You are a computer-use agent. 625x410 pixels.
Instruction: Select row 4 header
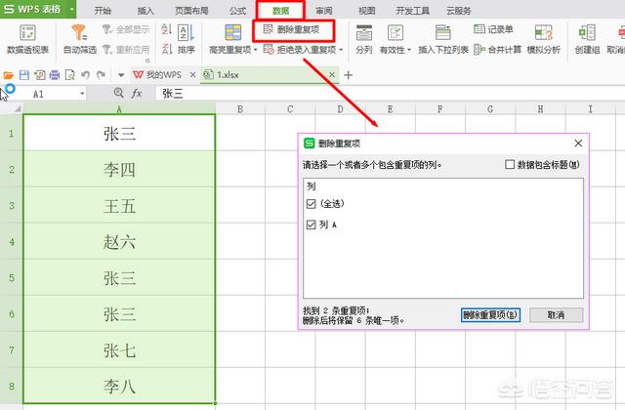pyautogui.click(x=11, y=241)
